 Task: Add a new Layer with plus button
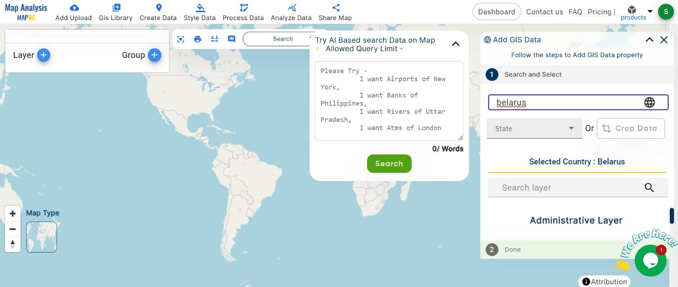tap(43, 55)
